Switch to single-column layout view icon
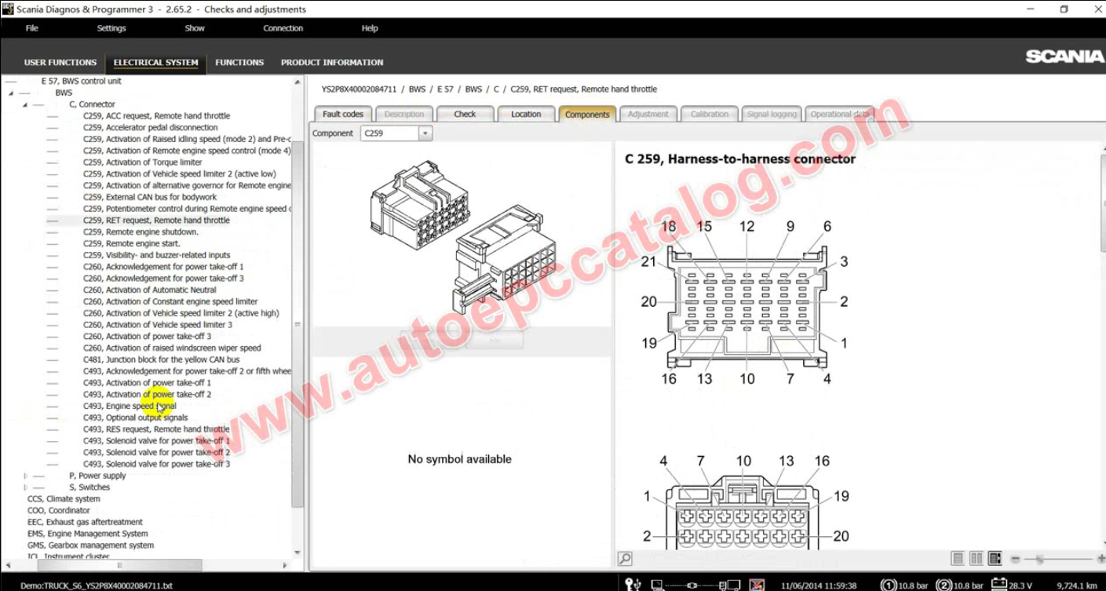1106x591 pixels. click(958, 559)
